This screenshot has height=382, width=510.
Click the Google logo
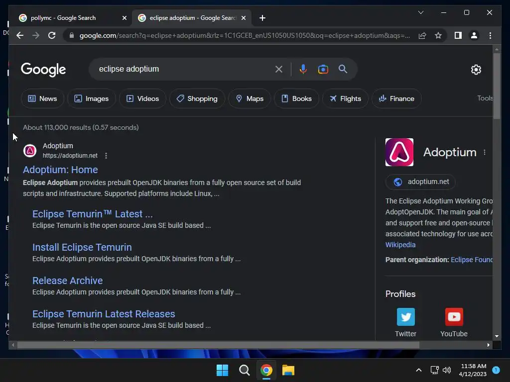43,69
